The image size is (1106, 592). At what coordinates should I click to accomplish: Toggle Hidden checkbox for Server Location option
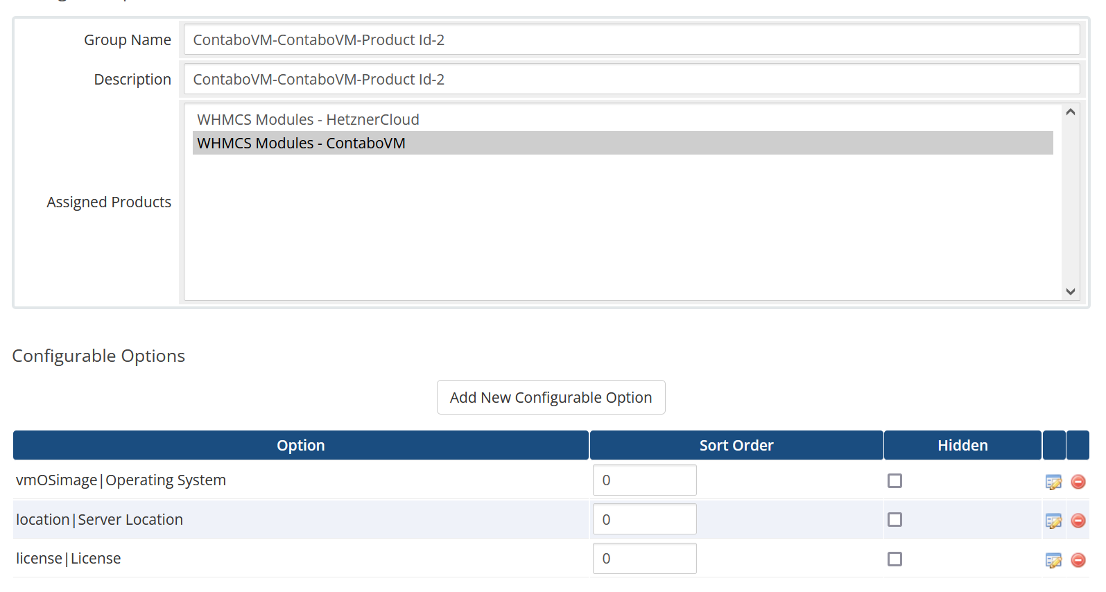click(x=895, y=519)
